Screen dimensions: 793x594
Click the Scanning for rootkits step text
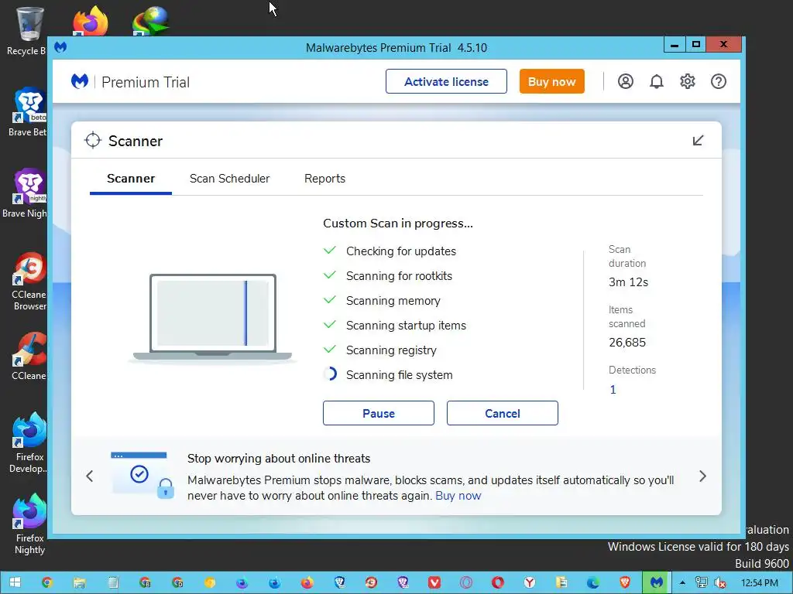399,276
